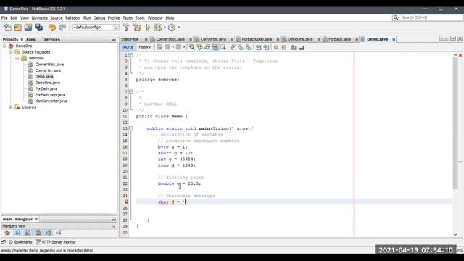Switch to the ForEachLoop.java editor tab
464x261 pixels.
pyautogui.click(x=257, y=39)
